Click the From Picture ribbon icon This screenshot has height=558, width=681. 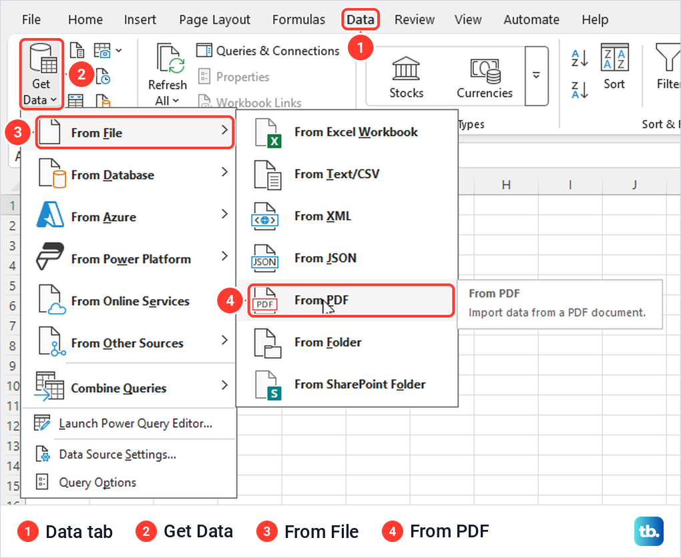point(102,51)
